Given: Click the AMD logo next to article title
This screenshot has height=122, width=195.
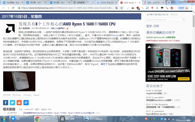Looking at the screenshot, I should pos(10,28).
